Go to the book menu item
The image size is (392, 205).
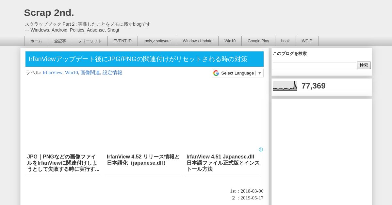coord(286,41)
